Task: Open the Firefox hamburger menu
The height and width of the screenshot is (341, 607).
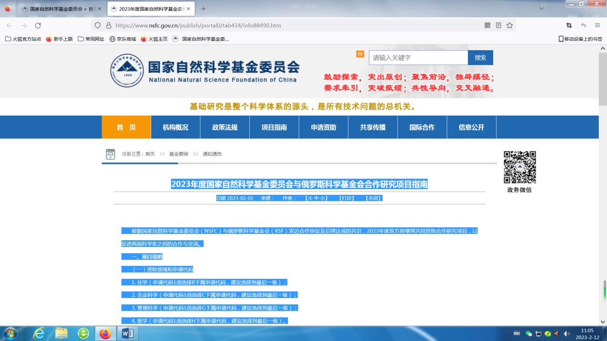Action: point(597,25)
